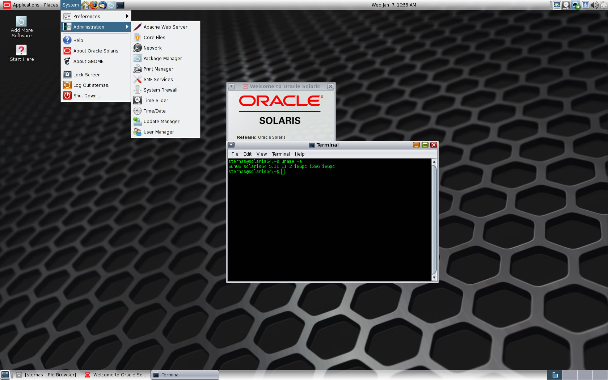This screenshot has width=608, height=380.
Task: Open Print Manager from Administration submenu
Action: click(x=166, y=69)
